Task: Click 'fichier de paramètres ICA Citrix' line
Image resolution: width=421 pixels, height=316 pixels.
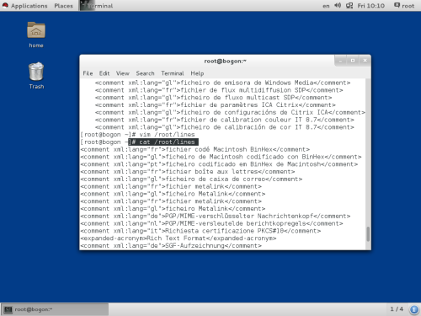Action: 216,105
